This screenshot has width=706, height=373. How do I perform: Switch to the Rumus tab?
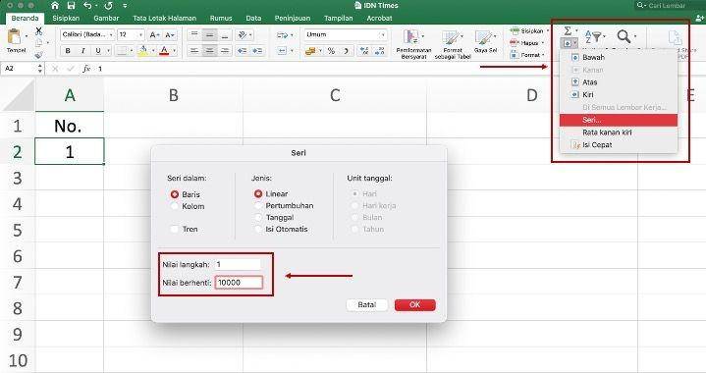[x=221, y=18]
